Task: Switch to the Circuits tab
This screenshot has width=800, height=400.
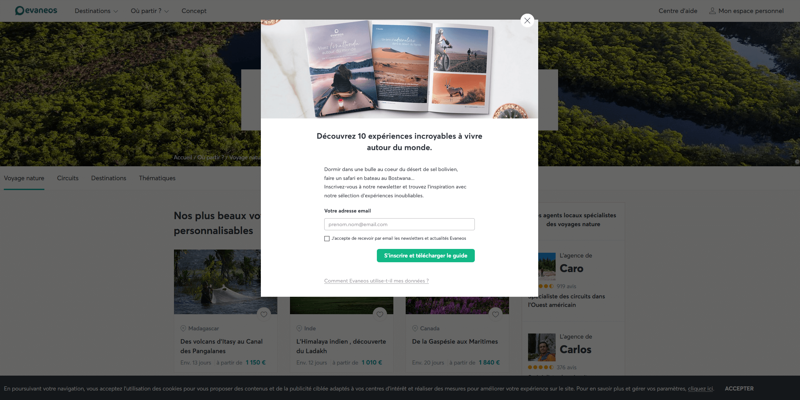Action: [68, 178]
